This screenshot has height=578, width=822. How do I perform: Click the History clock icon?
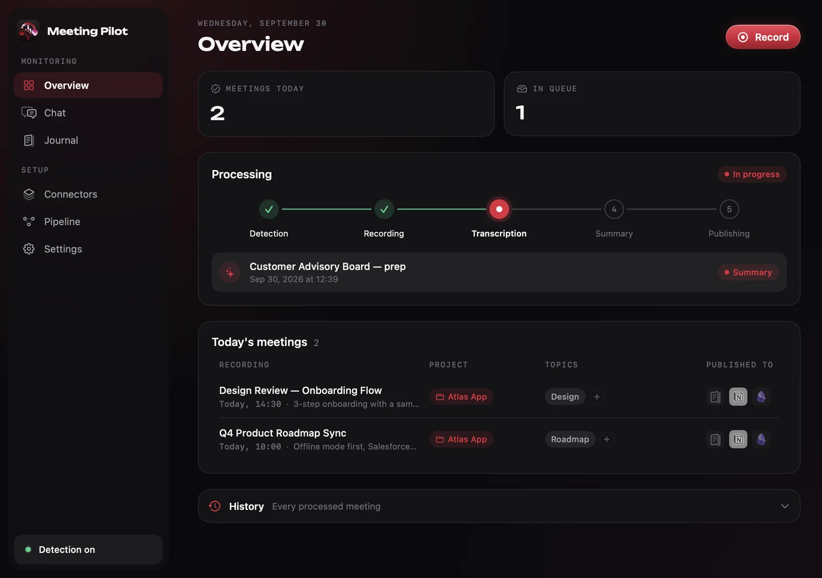(x=215, y=506)
